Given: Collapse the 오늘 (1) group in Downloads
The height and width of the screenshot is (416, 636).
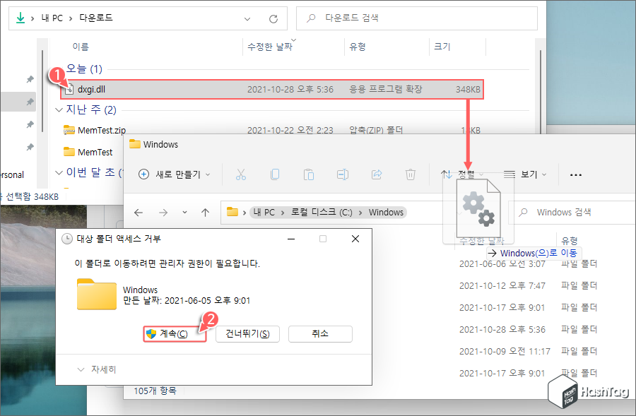Looking at the screenshot, I should click(59, 69).
